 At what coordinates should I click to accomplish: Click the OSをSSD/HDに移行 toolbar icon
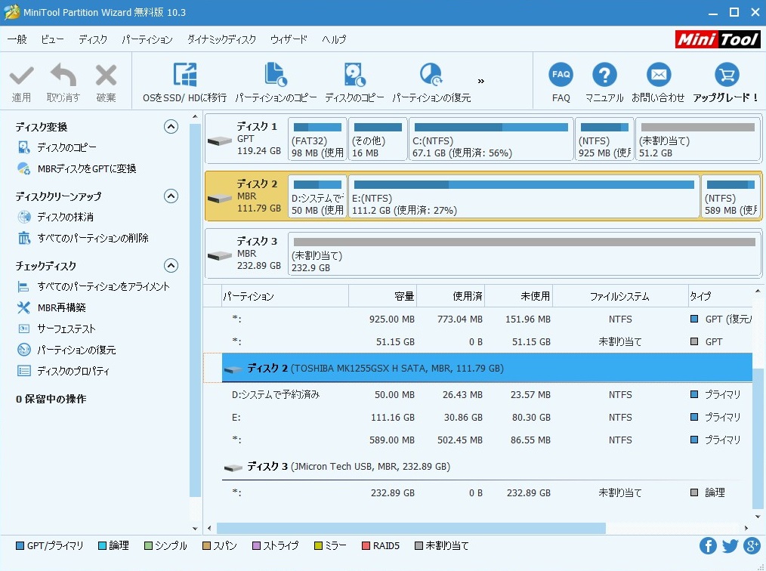coord(184,76)
